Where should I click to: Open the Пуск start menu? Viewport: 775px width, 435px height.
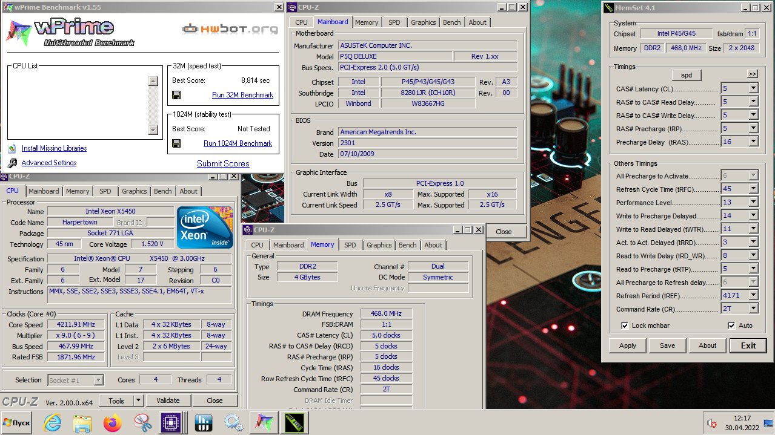click(x=17, y=422)
